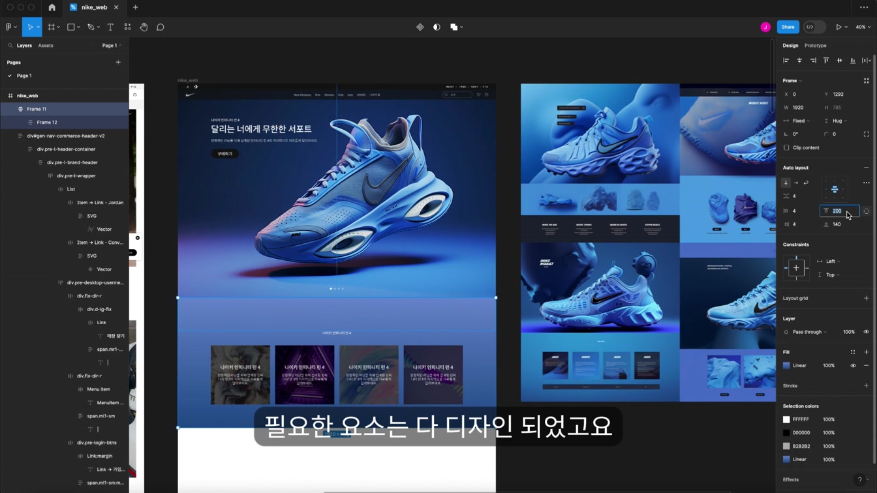Click the user avatar J
Viewport: 877px width, 493px height.
point(765,27)
